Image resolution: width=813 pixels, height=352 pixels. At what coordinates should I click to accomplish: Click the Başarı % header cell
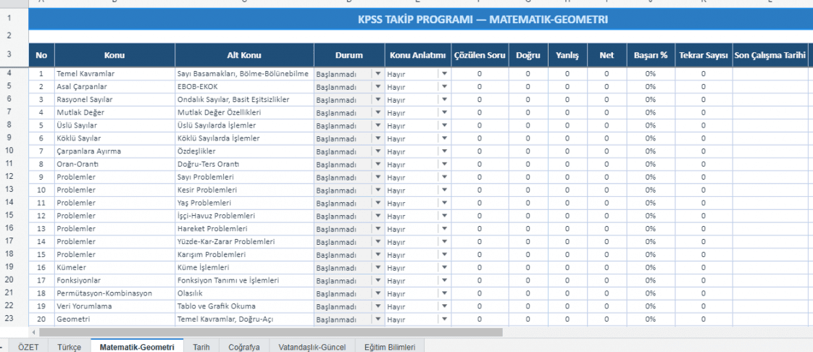tap(651, 56)
